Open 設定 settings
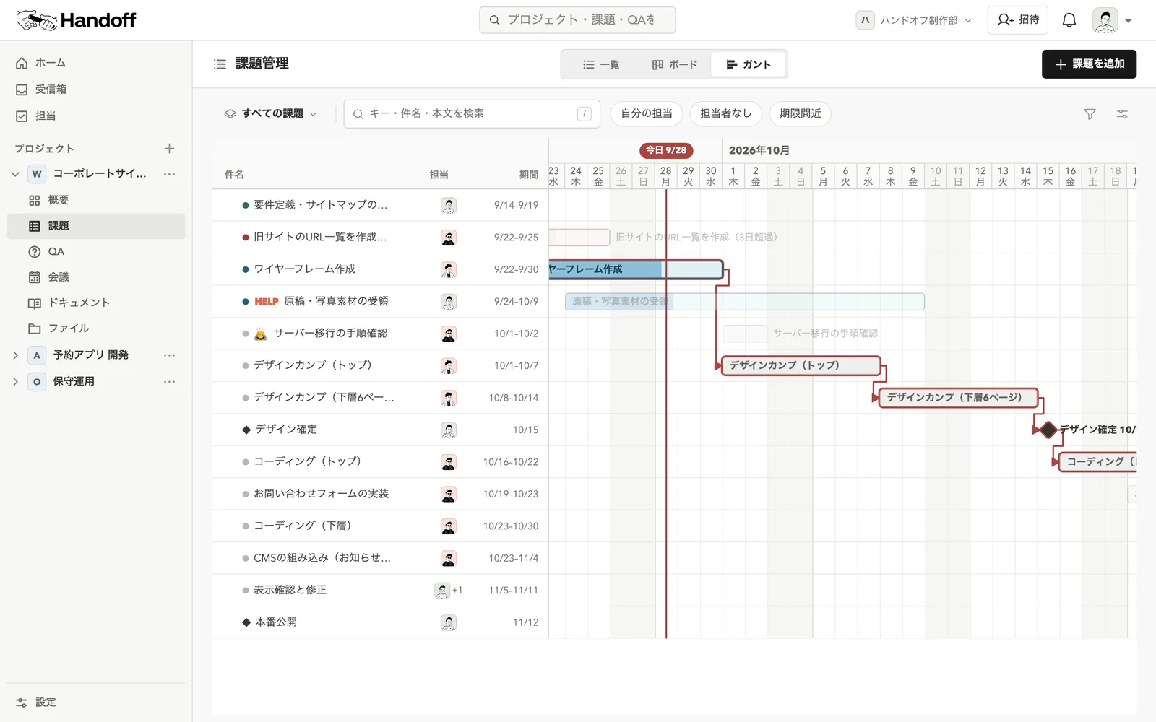 pyautogui.click(x=96, y=702)
